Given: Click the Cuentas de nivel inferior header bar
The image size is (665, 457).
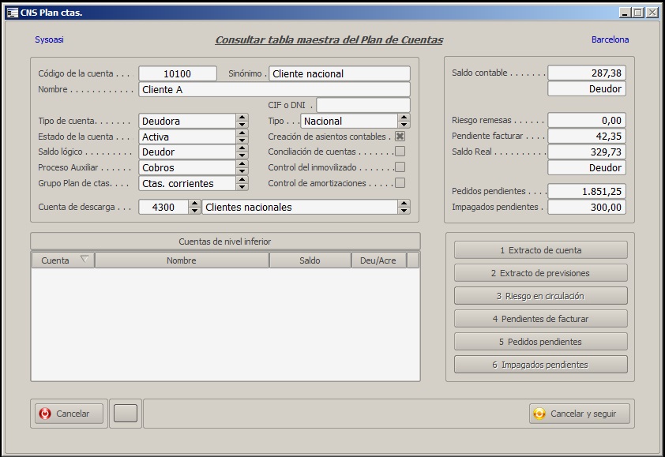Looking at the screenshot, I should coord(225,242).
